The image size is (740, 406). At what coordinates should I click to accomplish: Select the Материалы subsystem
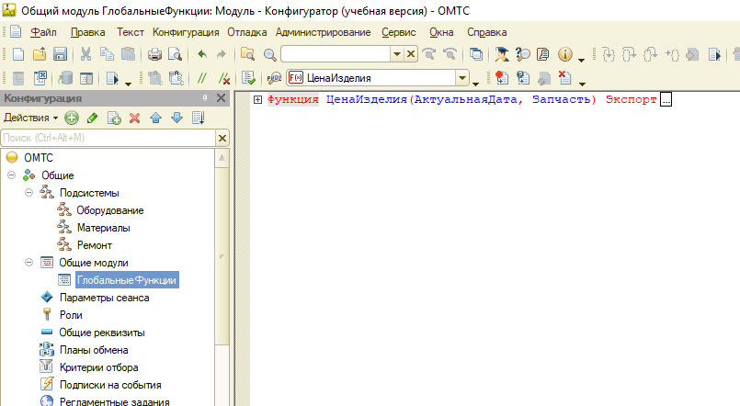[x=103, y=228]
